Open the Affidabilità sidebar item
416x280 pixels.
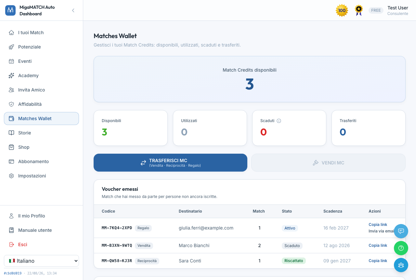pyautogui.click(x=41, y=104)
